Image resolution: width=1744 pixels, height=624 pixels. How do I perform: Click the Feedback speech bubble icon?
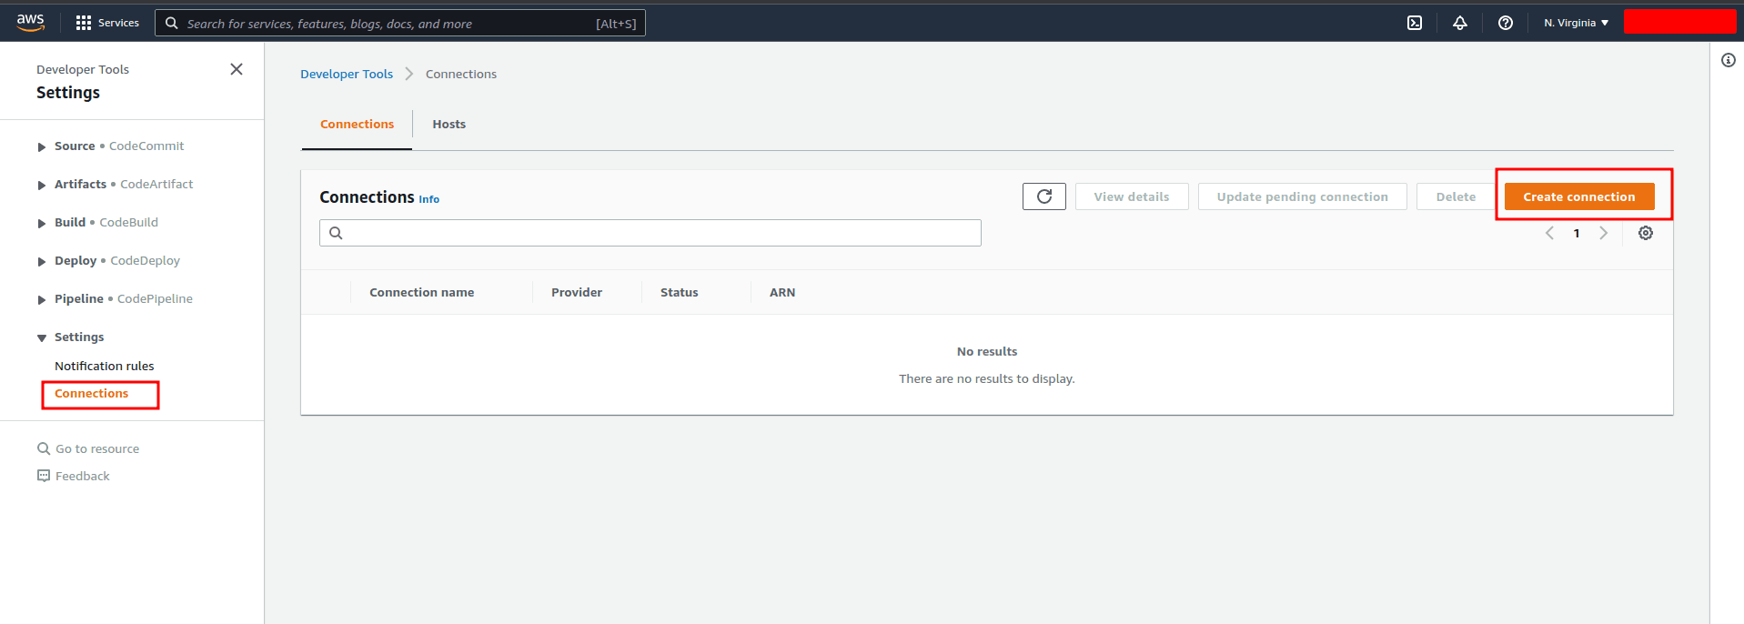(x=44, y=476)
